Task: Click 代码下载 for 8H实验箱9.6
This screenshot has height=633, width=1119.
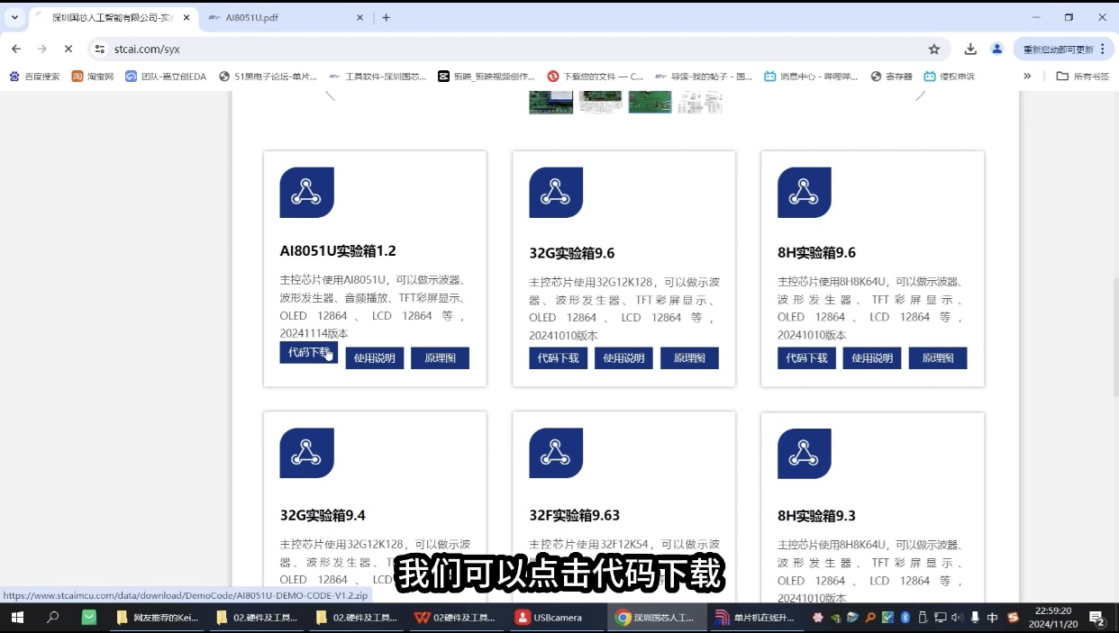Action: (806, 358)
